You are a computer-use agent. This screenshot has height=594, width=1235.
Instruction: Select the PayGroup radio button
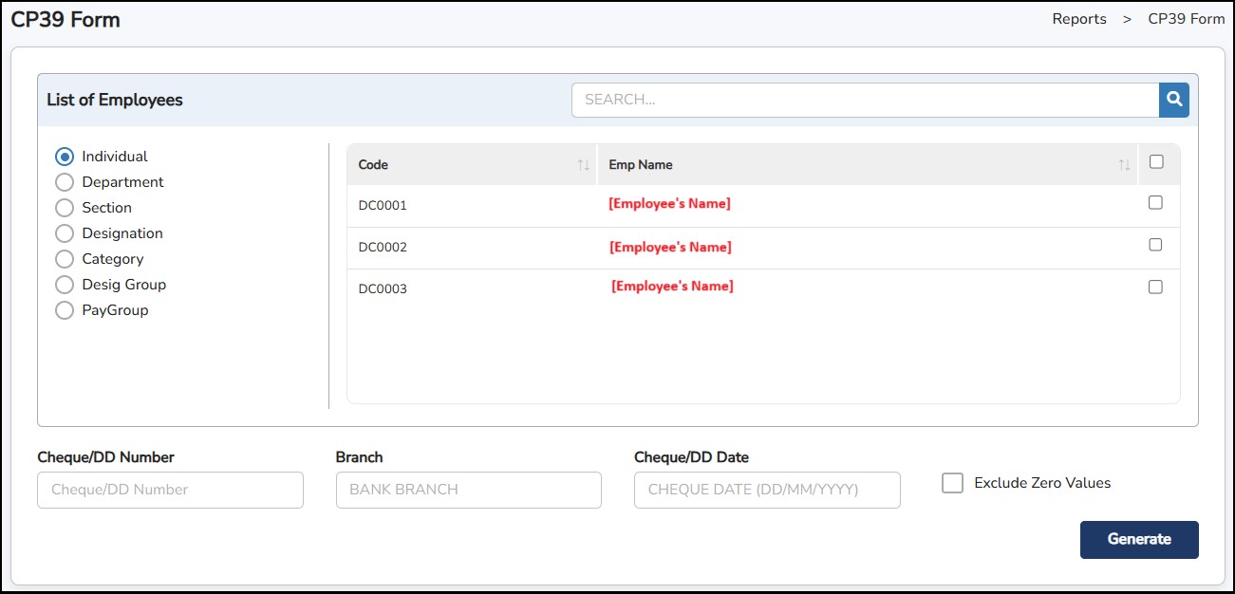click(65, 310)
